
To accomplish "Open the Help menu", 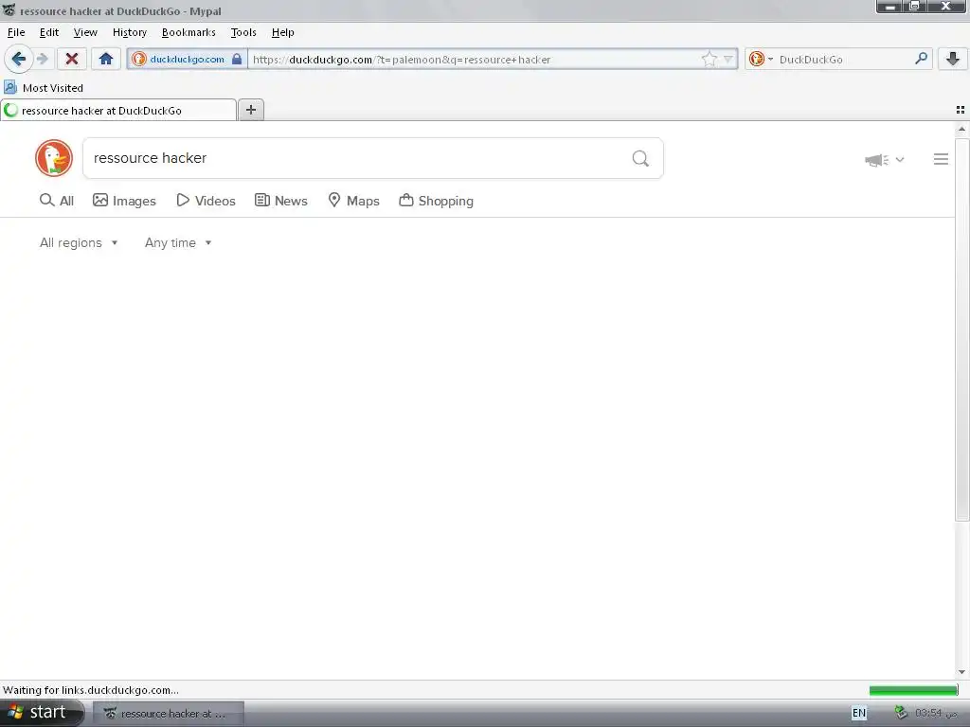I will 282,32.
